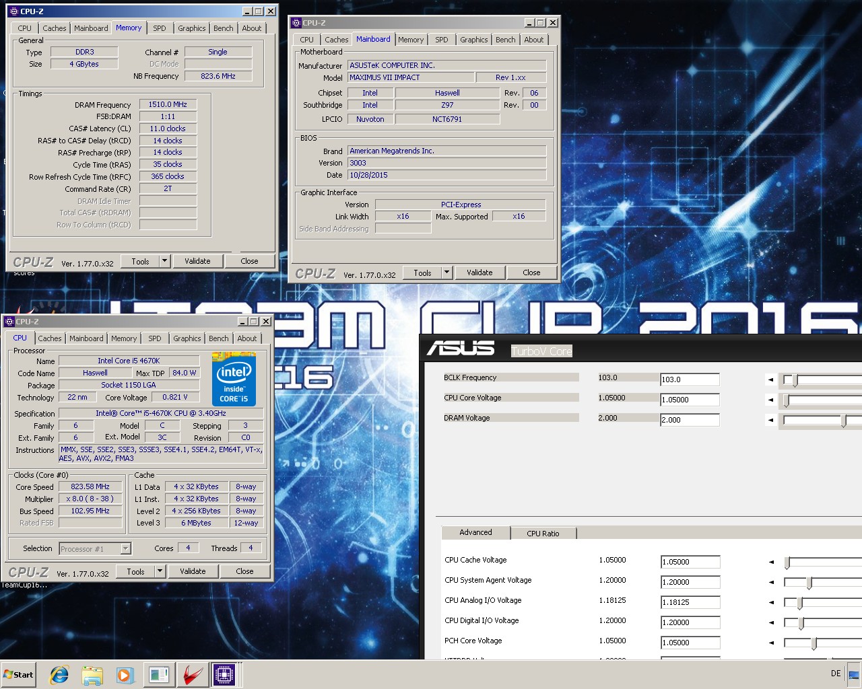The width and height of the screenshot is (862, 689).
Task: Switch to Caches tab in Mainboard window
Action: coord(336,40)
